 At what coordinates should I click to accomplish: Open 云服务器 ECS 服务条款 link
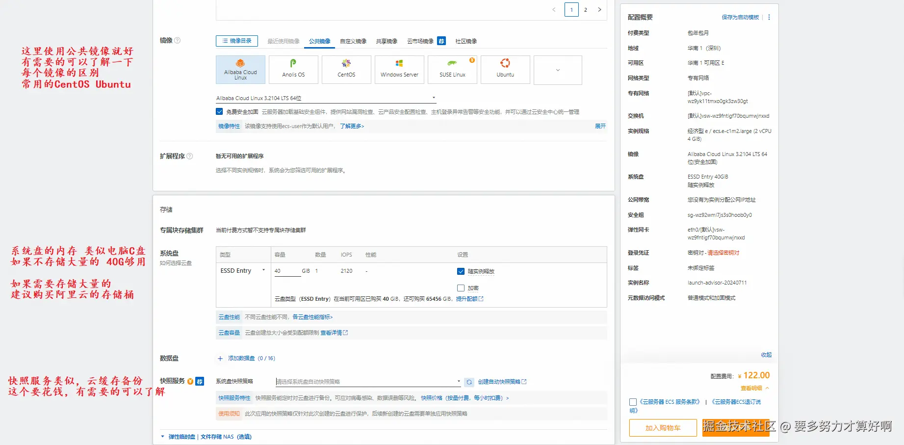[670, 402]
